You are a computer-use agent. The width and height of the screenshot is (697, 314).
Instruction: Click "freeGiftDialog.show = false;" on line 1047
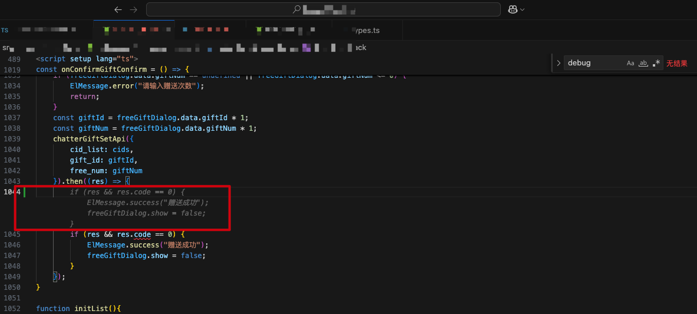pyautogui.click(x=147, y=256)
